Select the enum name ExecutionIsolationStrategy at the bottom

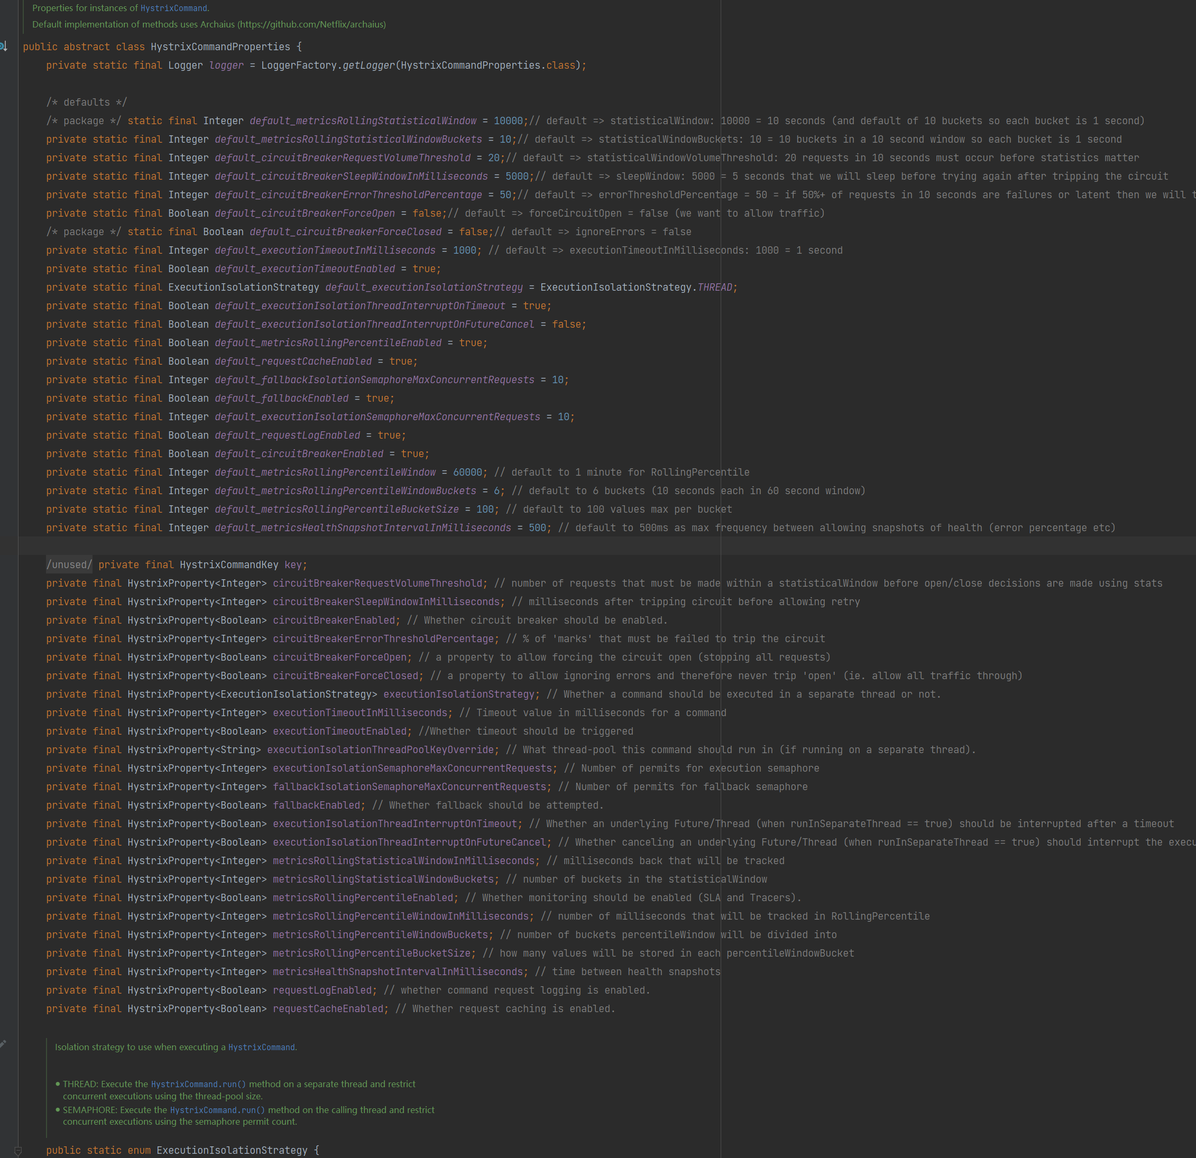coord(234,1150)
